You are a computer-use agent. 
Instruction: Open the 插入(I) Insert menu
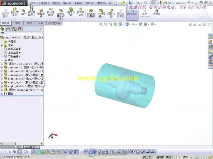tap(67, 3)
